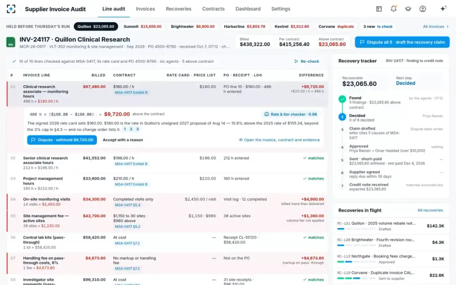This screenshot has height=285, width=456.
Task: Open MSA-0417 §7.2 tag on line 06
Action: tap(128, 243)
